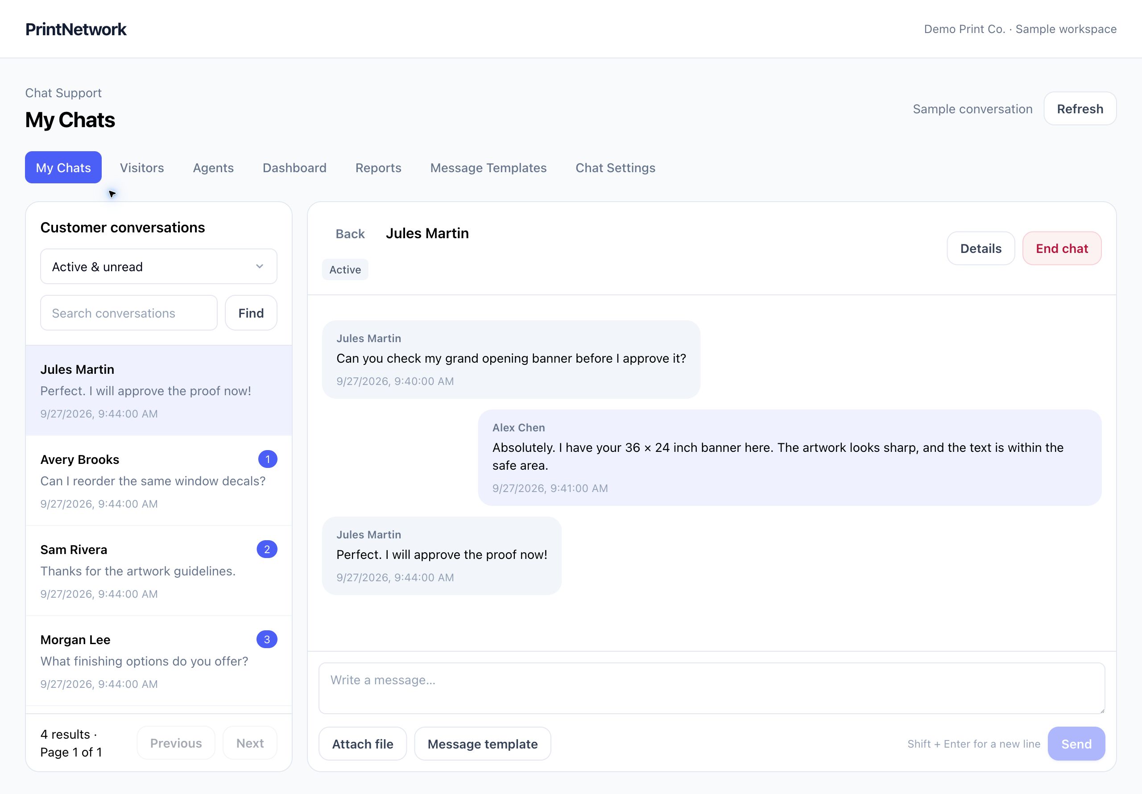Focus the Write a message text area
The width and height of the screenshot is (1142, 794).
click(x=712, y=688)
